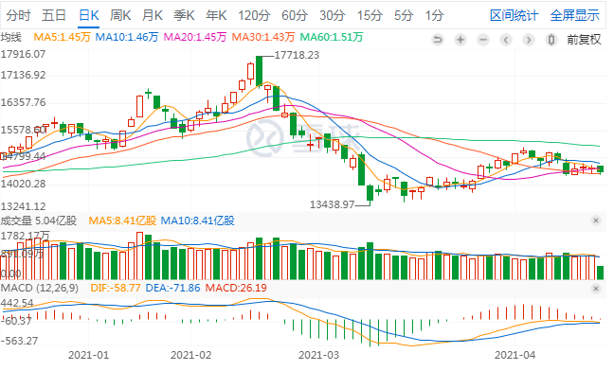Click the 13438.97 low price marker
The width and height of the screenshot is (614, 371).
click(332, 204)
